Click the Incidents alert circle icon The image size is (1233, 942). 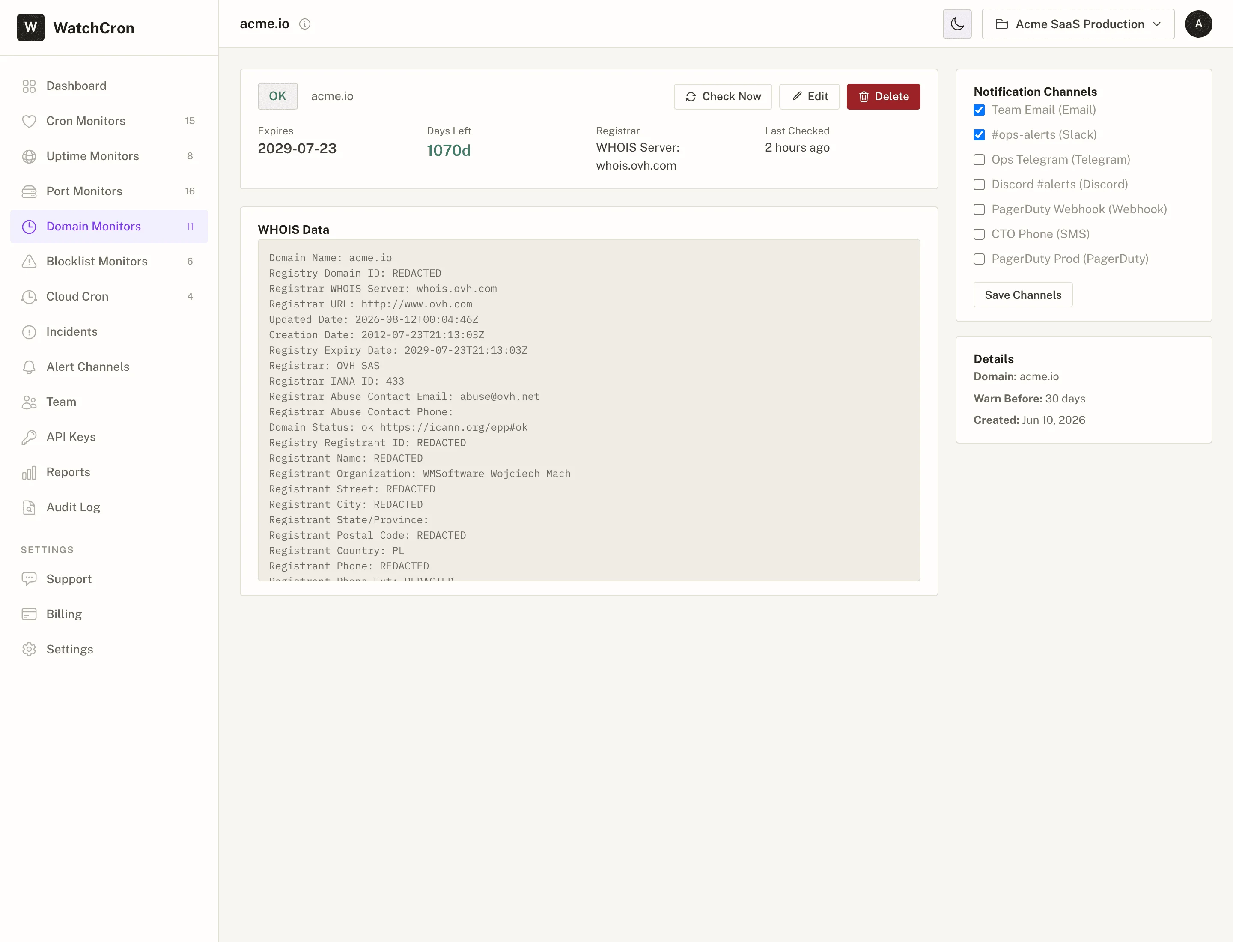[x=29, y=332]
